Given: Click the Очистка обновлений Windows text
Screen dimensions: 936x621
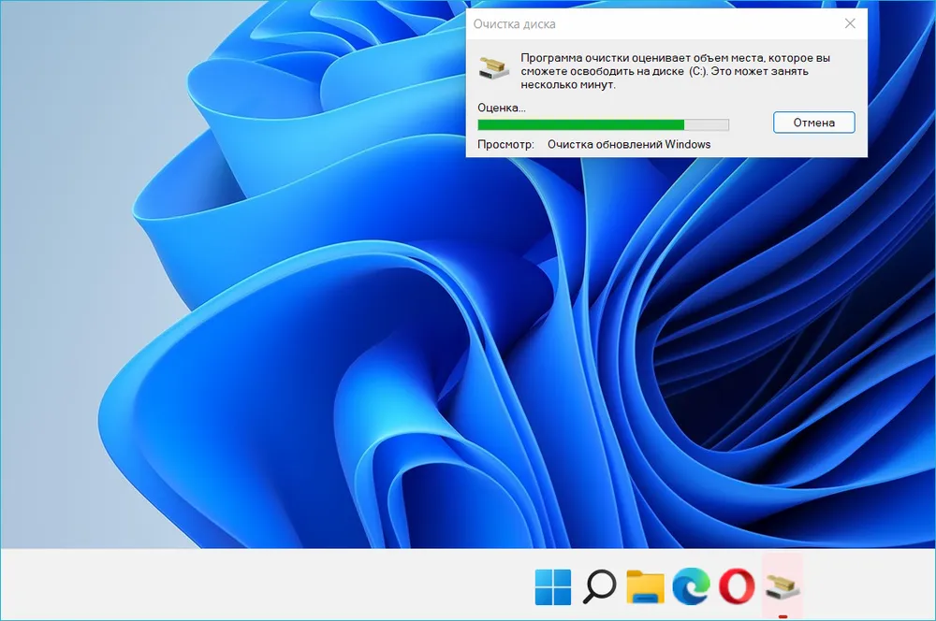Looking at the screenshot, I should point(629,145).
